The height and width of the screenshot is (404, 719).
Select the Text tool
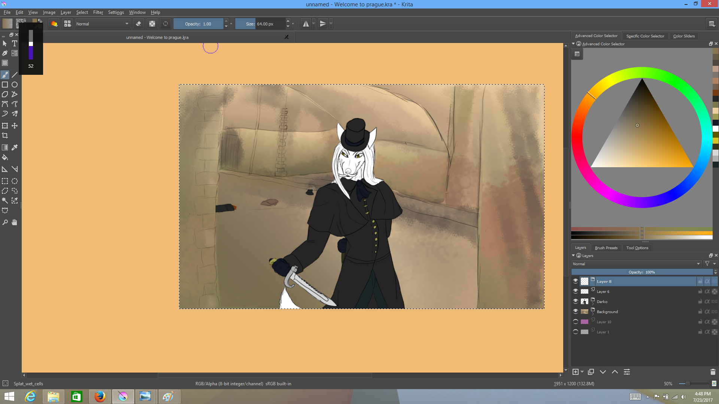pos(15,43)
